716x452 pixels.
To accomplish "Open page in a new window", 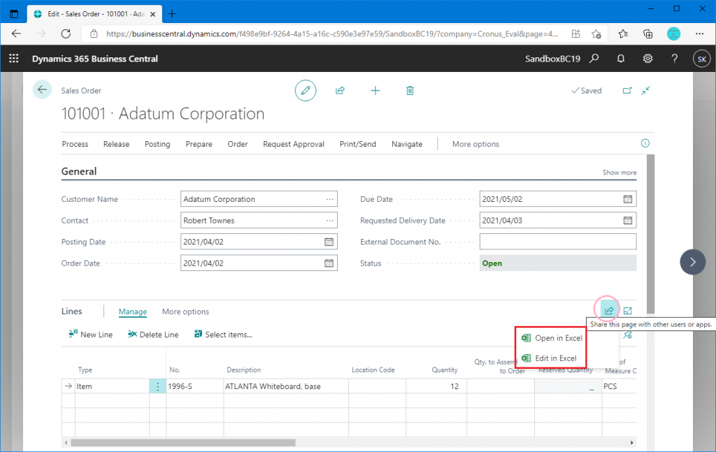I will click(627, 90).
